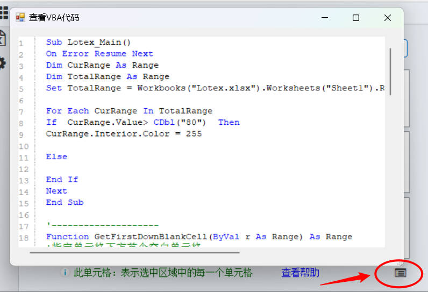
Task: Click the vertical scrollbar thumb in code view
Action: [x=390, y=71]
